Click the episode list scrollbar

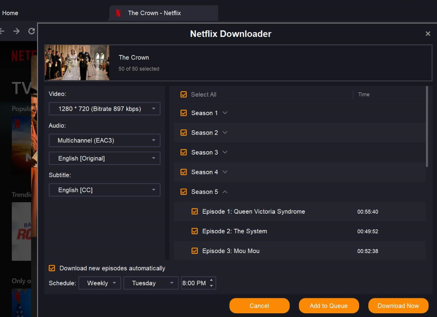pos(427,127)
